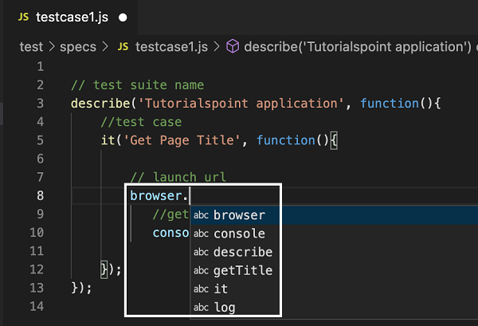Place cursor after 'browser.' on line 8
Viewport: 478px width, 326px height.
click(x=192, y=195)
